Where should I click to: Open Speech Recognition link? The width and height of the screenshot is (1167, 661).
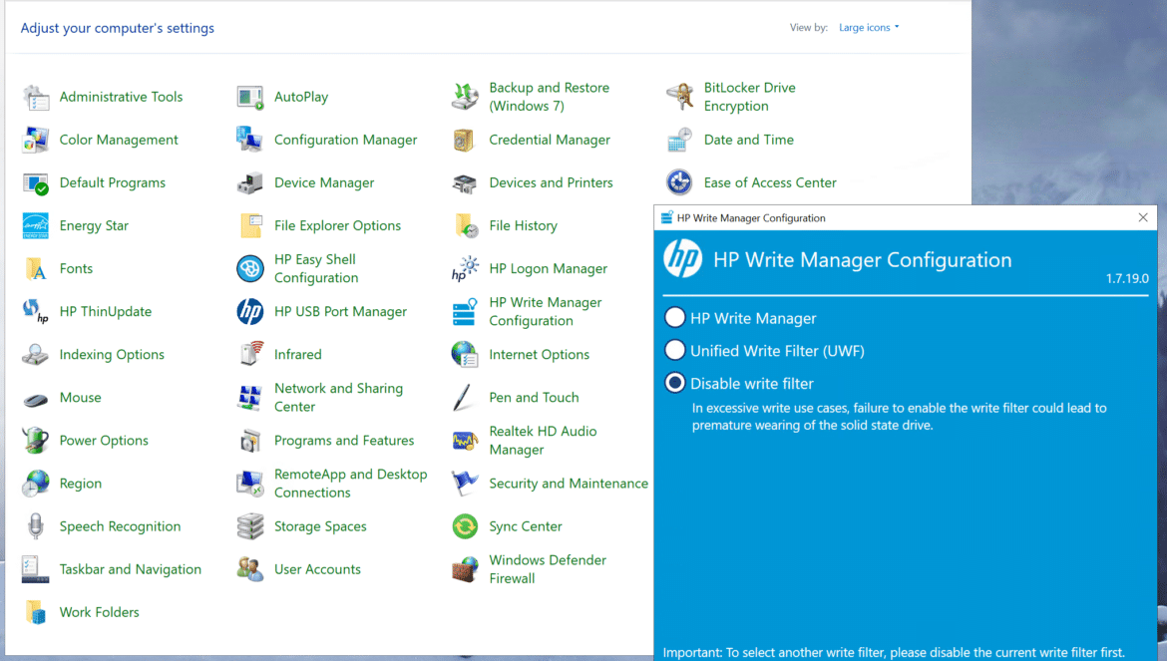[120, 526]
